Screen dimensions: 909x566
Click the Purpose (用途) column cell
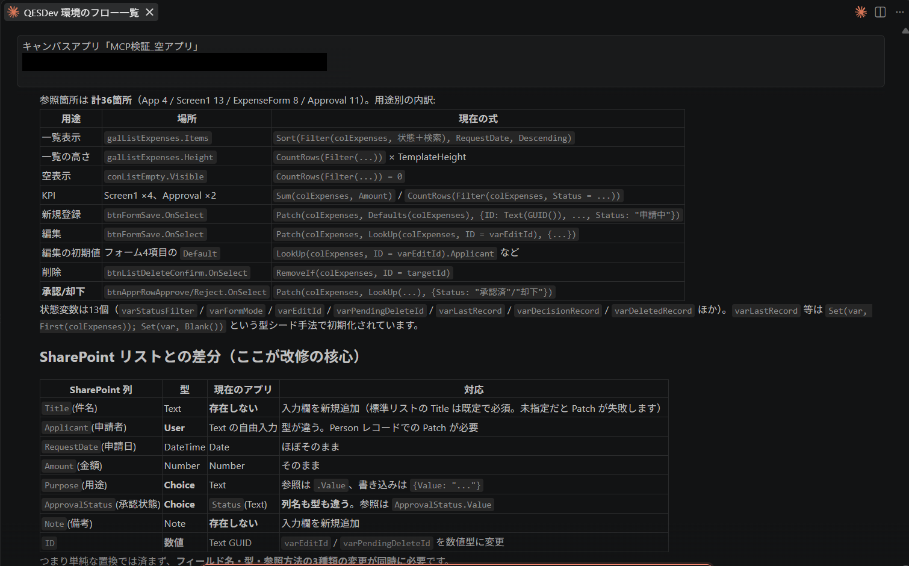pyautogui.click(x=101, y=485)
